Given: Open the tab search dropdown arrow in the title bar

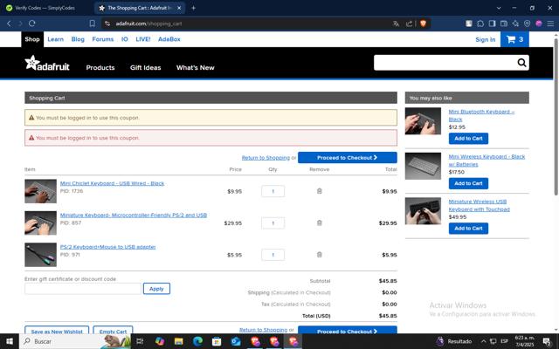Looking at the screenshot, I should [x=499, y=8].
